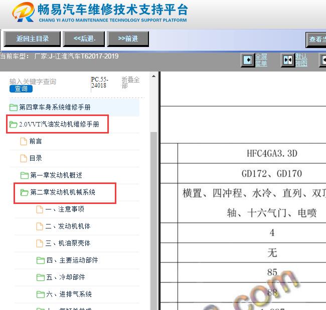Image resolution: width=326 pixels, height=310 pixels.
Task: Expand 五、冷却部件 folder
Action: tap(66, 277)
